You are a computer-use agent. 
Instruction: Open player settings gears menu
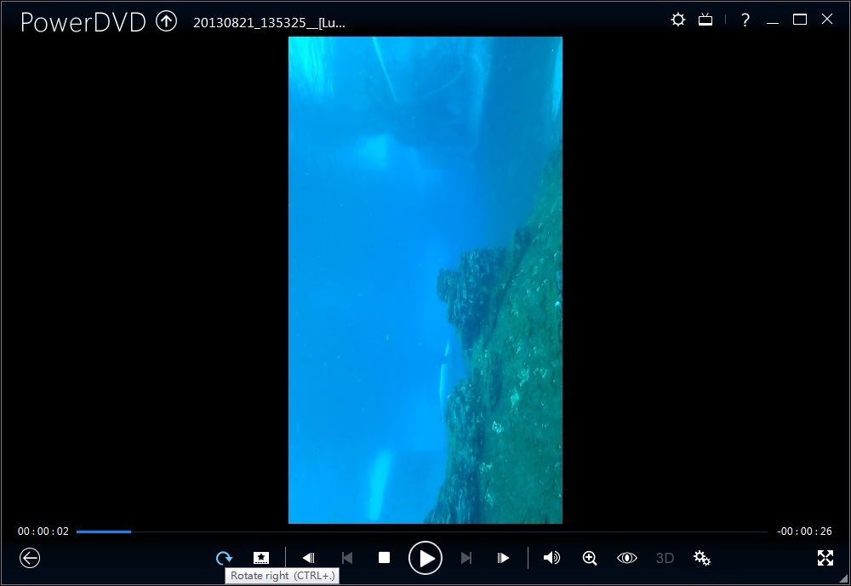pos(702,558)
